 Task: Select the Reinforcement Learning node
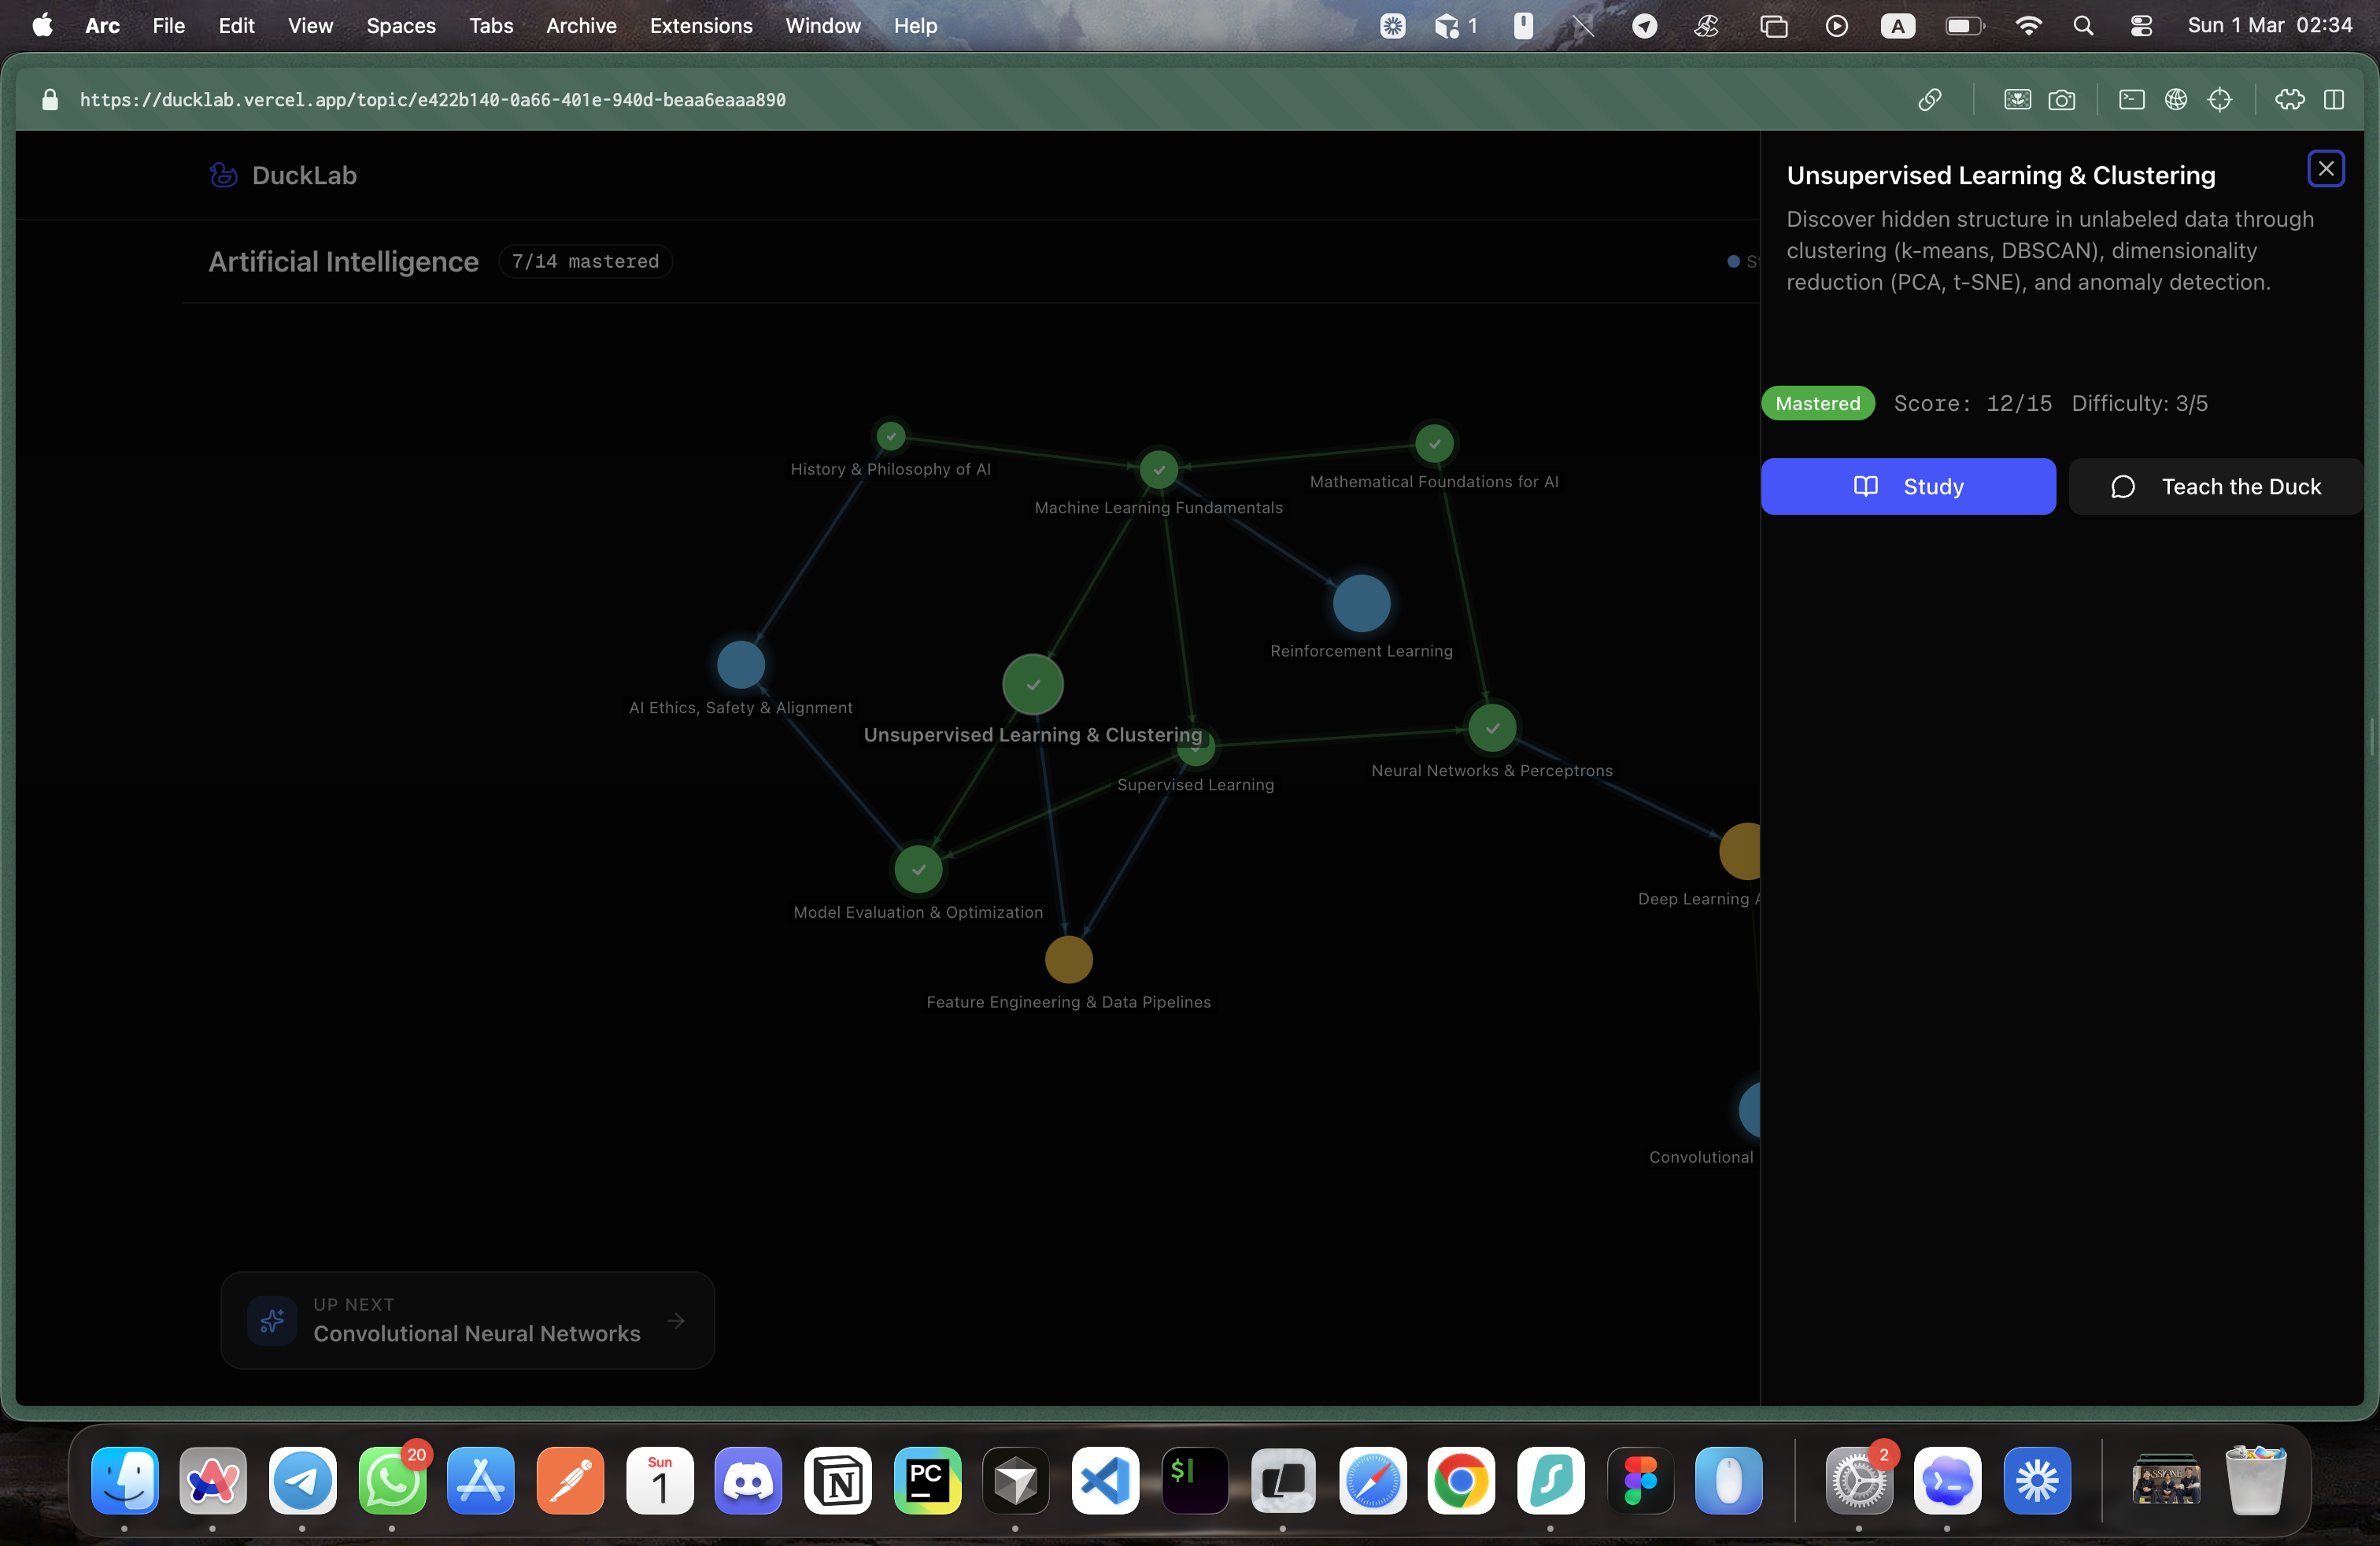click(1361, 603)
